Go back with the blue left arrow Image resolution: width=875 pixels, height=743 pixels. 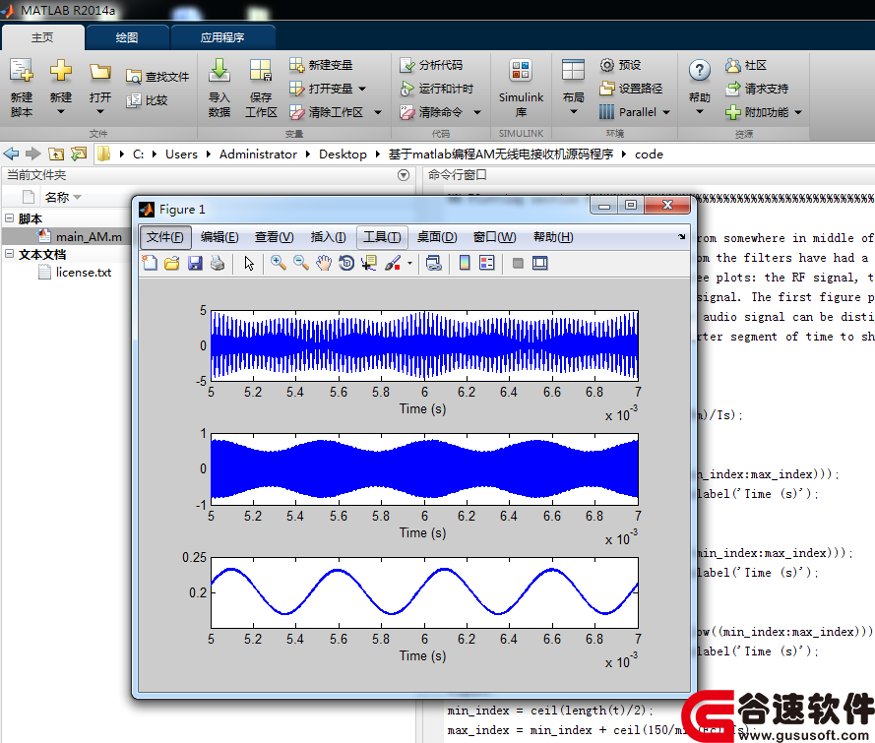pos(11,154)
